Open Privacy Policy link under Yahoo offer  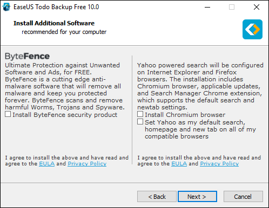[219, 164]
